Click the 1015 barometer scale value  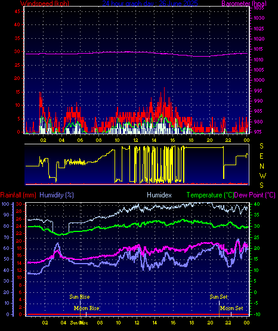click(258, 49)
